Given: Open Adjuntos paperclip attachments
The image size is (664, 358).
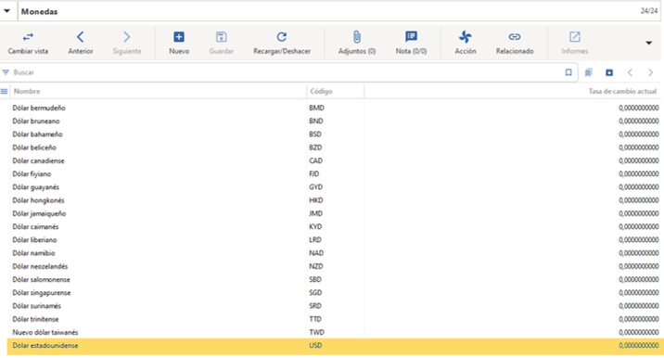Looking at the screenshot, I should click(x=357, y=37).
